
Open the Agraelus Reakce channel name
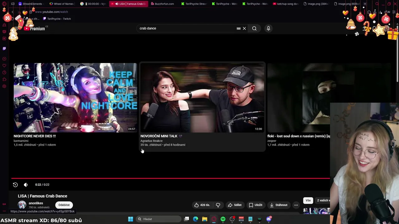[151, 141]
